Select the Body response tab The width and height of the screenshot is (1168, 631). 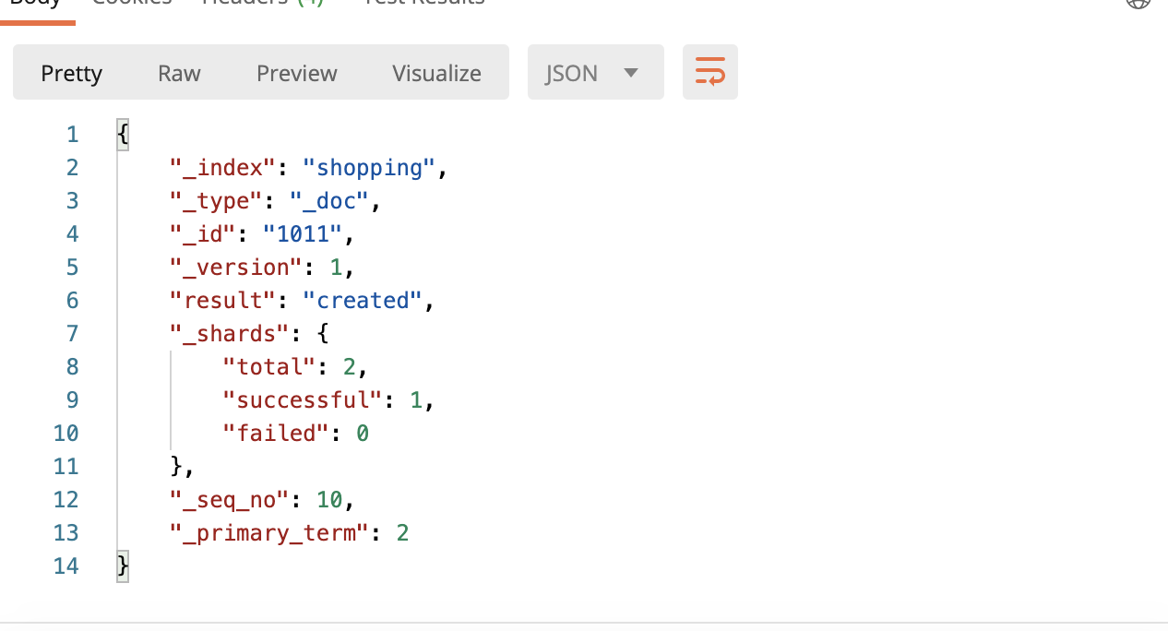tap(35, 3)
